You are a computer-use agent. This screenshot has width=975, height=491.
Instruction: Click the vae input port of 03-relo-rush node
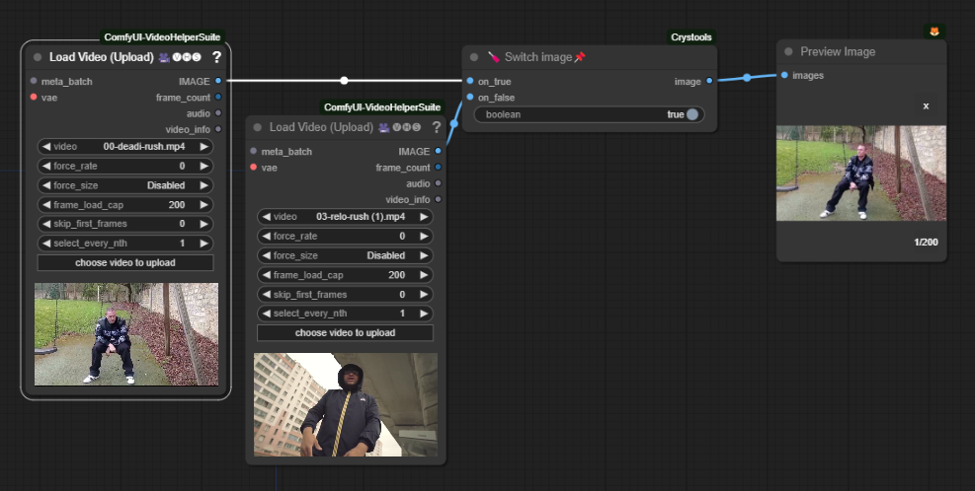coord(254,167)
